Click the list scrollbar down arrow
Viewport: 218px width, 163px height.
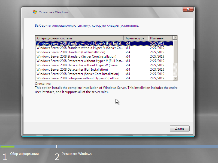175,78
